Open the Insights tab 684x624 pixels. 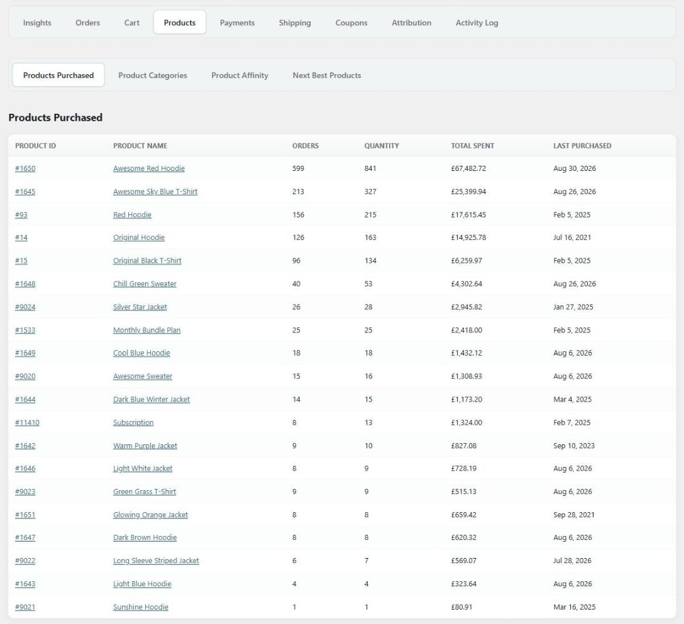(x=37, y=23)
